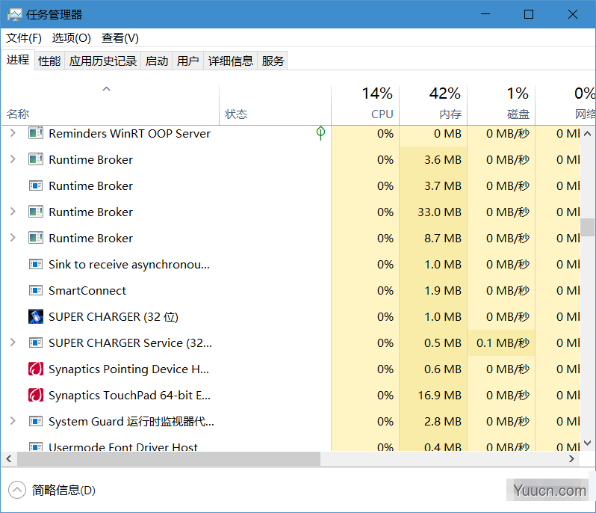
Task: Click the Reminders WinRT OOP Server name
Action: coord(130,134)
